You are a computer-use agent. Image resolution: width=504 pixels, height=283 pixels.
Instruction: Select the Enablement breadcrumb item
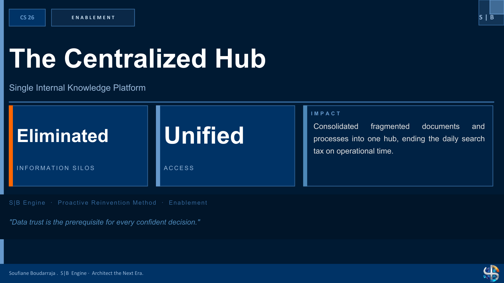point(188,203)
